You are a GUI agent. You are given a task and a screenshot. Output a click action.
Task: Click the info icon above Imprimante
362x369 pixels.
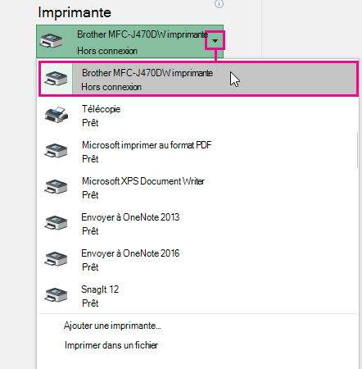click(x=219, y=4)
